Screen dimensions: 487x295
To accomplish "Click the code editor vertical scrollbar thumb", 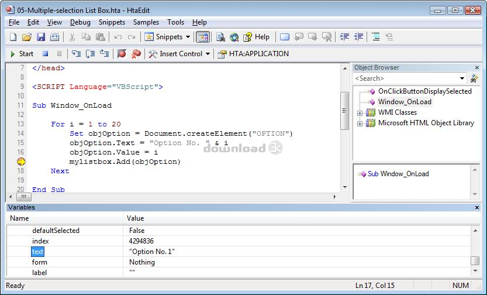I will click(x=345, y=111).
